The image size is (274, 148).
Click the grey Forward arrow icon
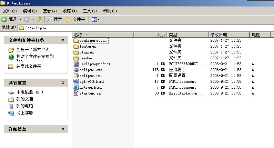[27, 19]
